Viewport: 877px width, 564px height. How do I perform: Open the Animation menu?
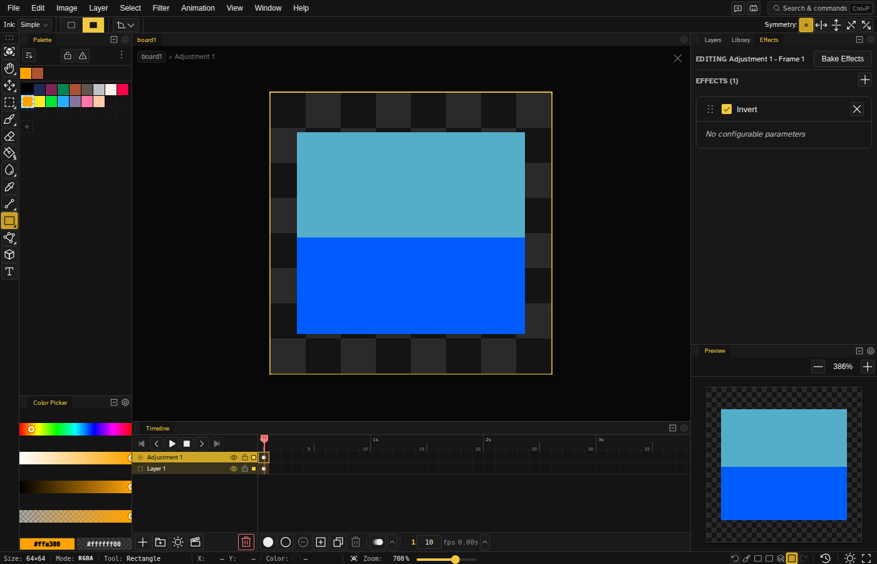(x=198, y=8)
